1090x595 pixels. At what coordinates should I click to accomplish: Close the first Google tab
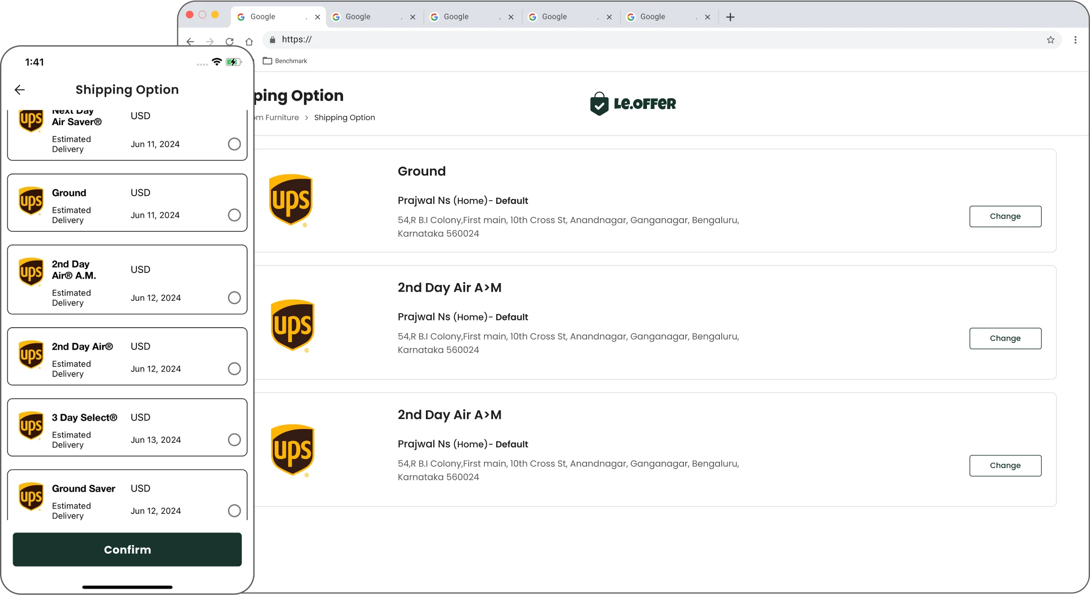(x=317, y=17)
